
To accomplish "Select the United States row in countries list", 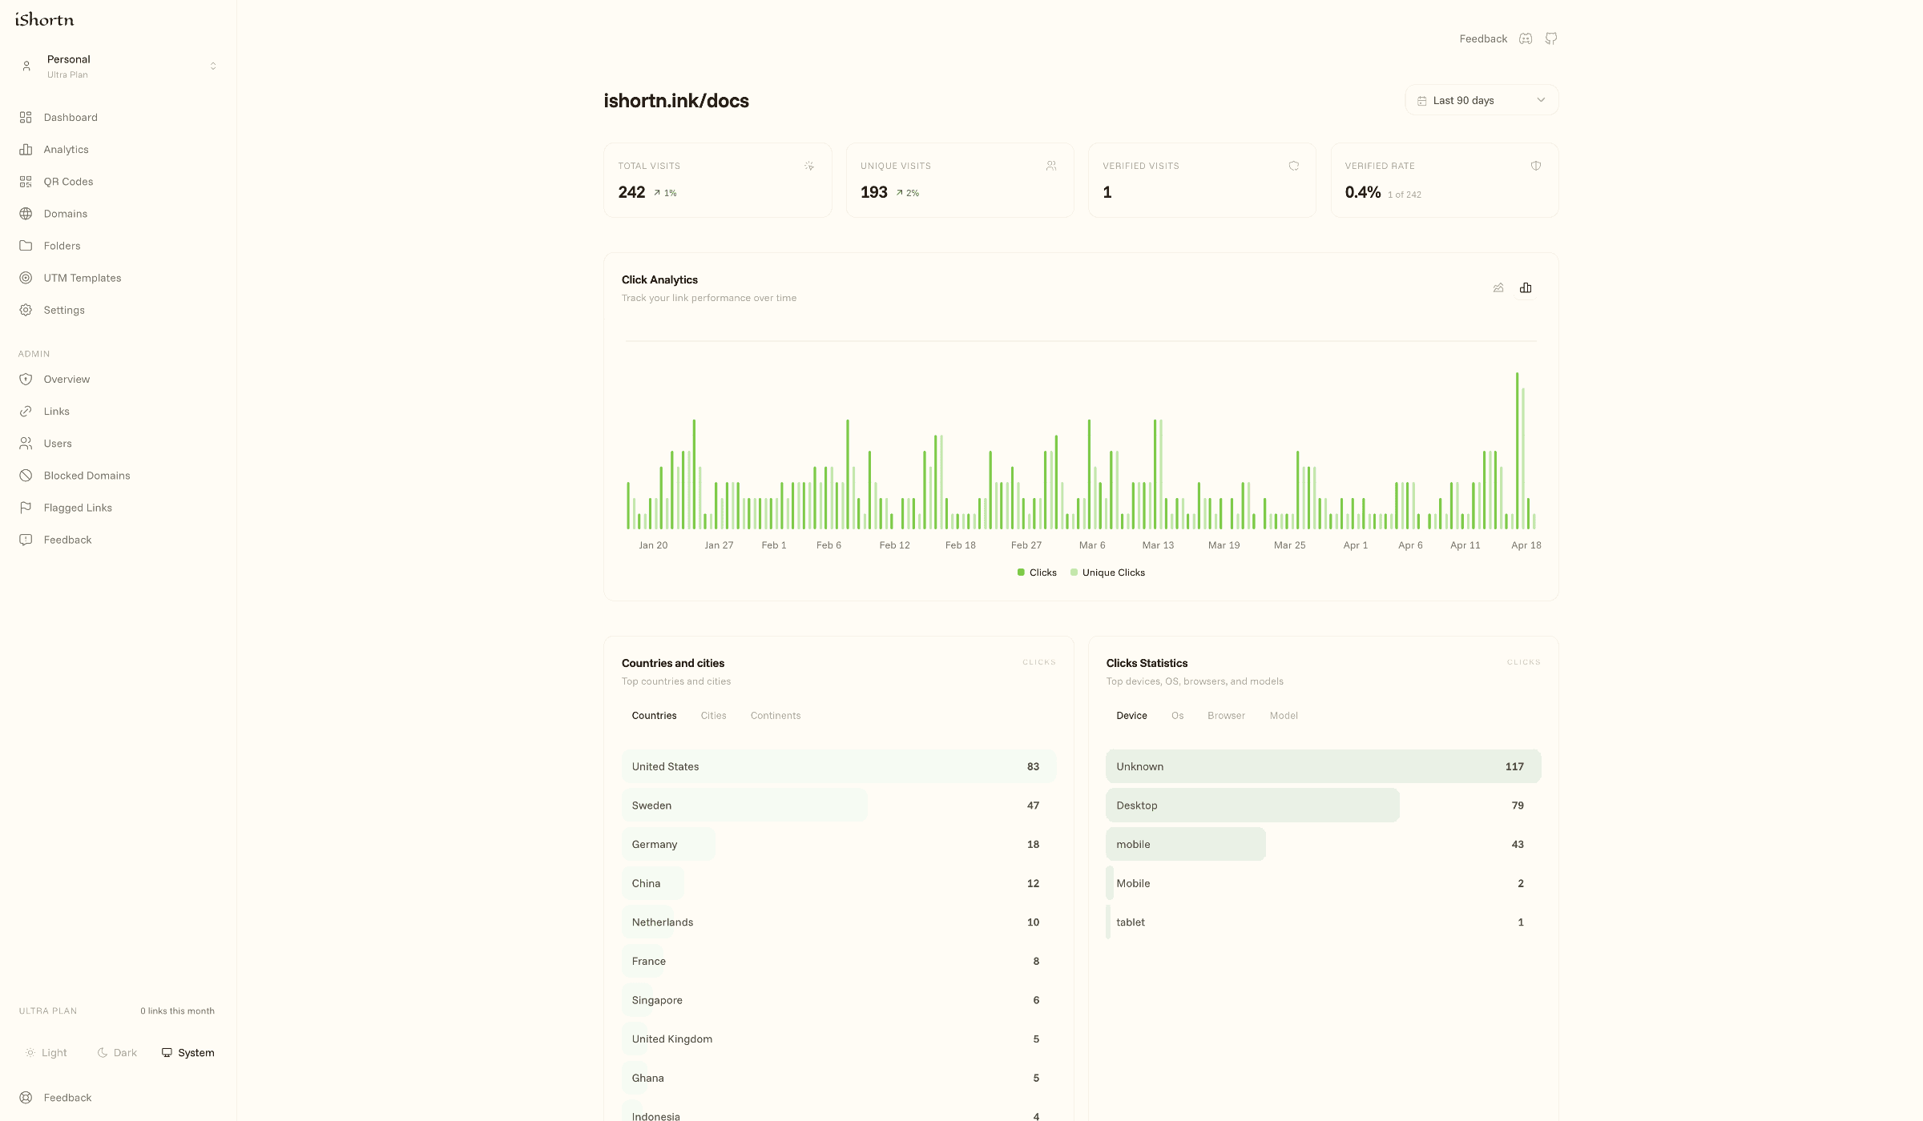I will [x=838, y=766].
